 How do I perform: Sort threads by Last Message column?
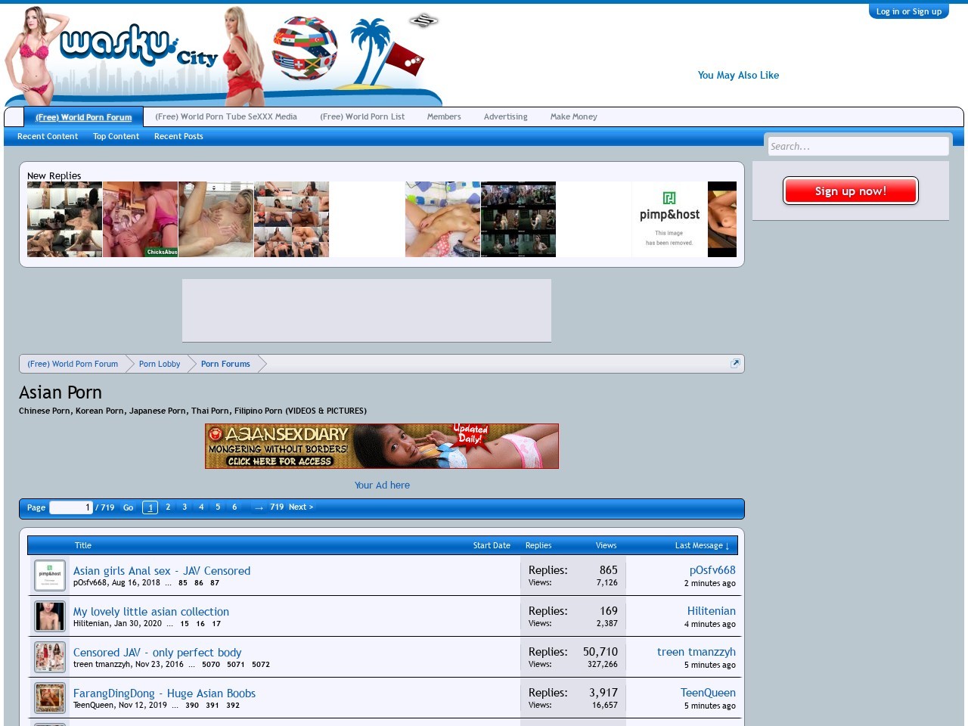point(701,546)
